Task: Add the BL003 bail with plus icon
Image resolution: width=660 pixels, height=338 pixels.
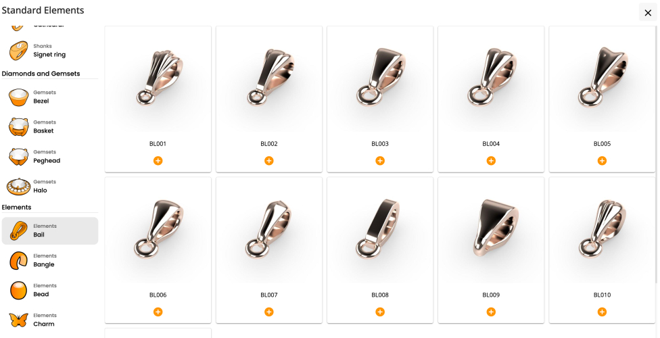Action: [x=380, y=161]
